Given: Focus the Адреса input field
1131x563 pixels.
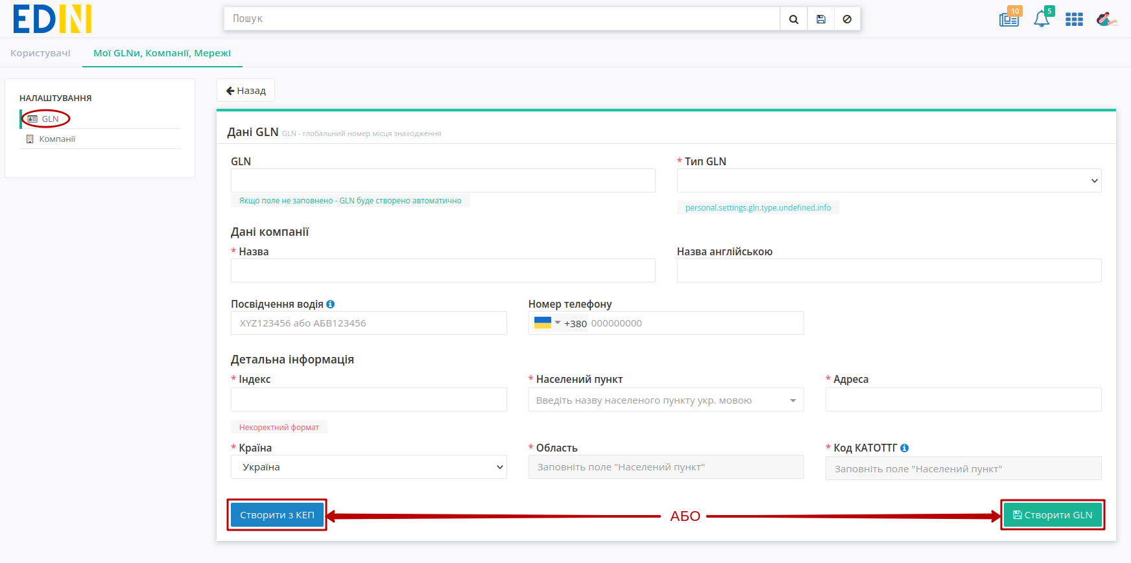Looking at the screenshot, I should pos(964,400).
